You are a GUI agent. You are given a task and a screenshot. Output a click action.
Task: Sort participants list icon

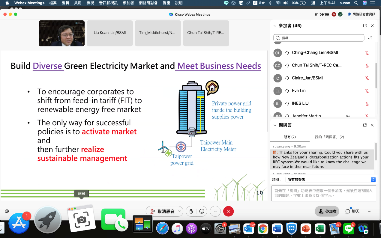pyautogui.click(x=370, y=38)
